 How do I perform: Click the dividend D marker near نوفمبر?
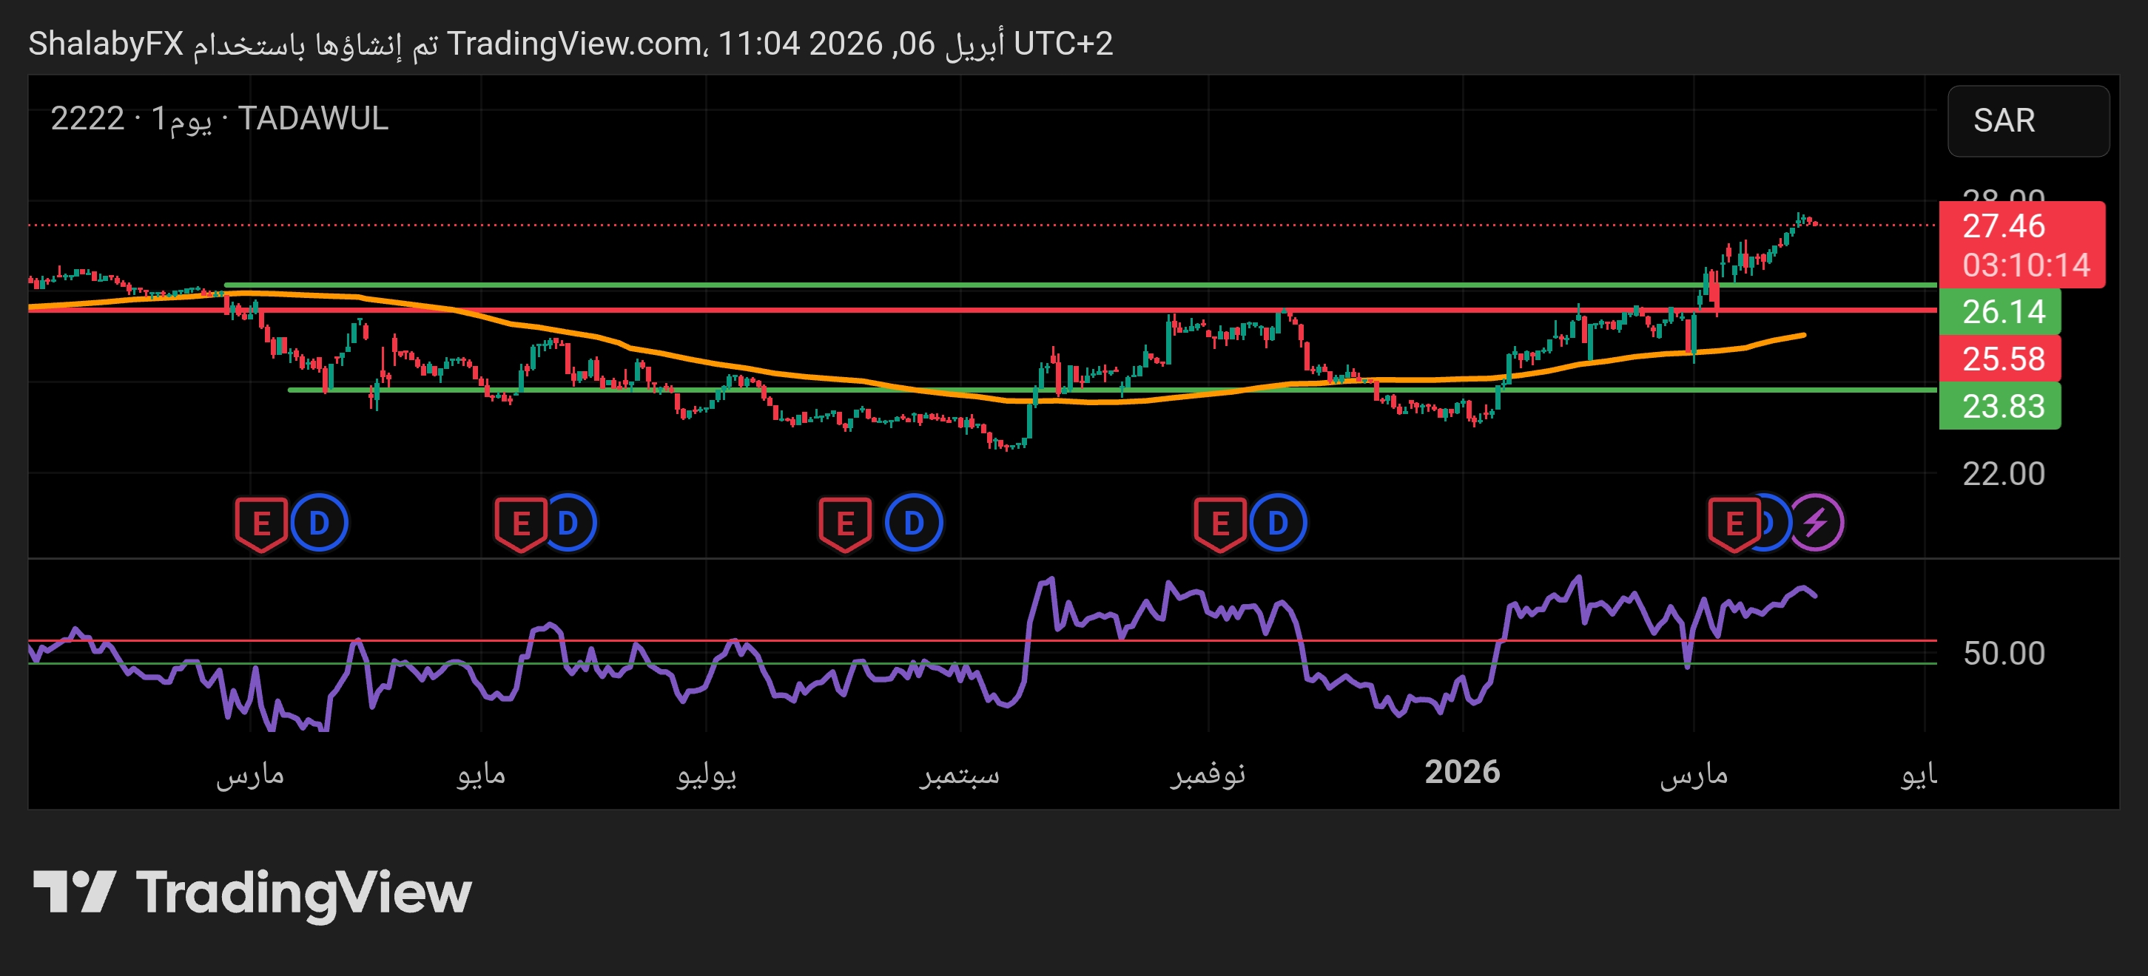pos(1279,523)
